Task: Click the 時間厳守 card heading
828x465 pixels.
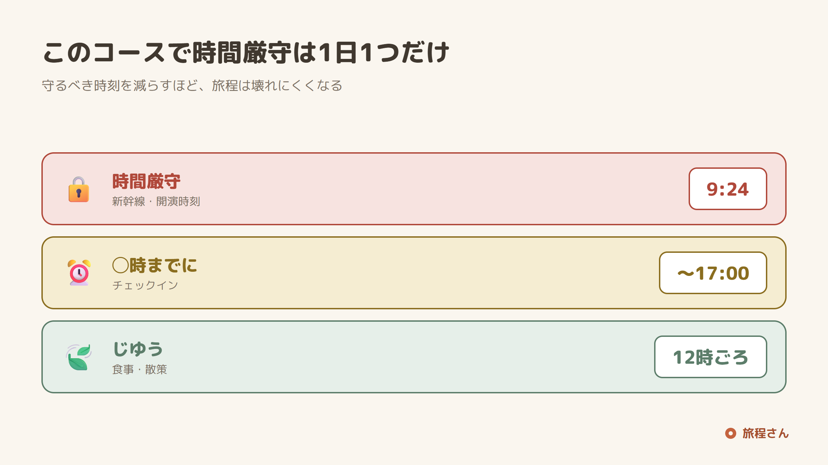Action: (x=146, y=182)
